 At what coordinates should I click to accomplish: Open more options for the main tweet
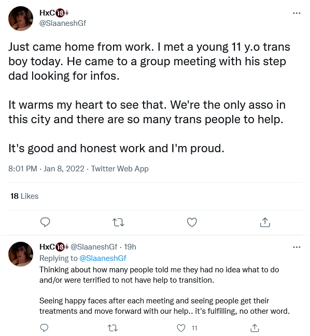(x=297, y=13)
